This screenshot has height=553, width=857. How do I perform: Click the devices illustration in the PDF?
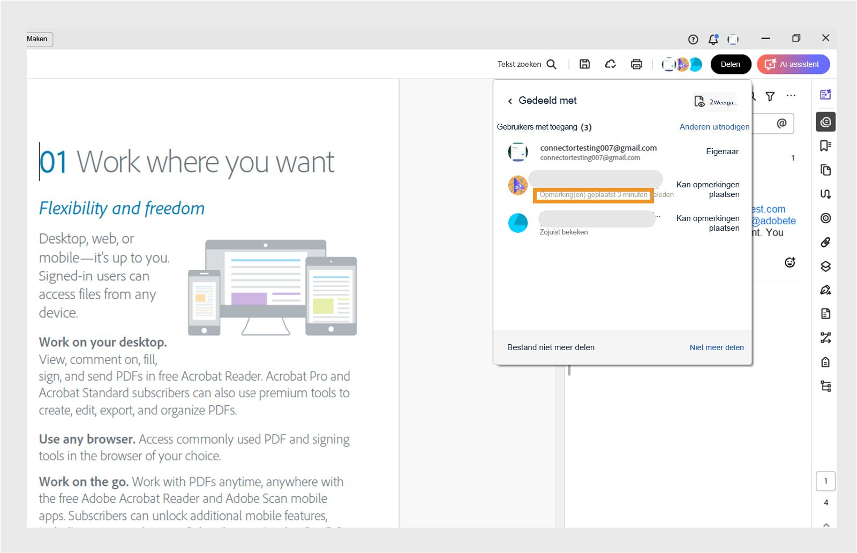[273, 287]
